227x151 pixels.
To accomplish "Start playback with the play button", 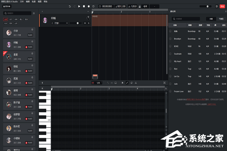I will (79, 6).
